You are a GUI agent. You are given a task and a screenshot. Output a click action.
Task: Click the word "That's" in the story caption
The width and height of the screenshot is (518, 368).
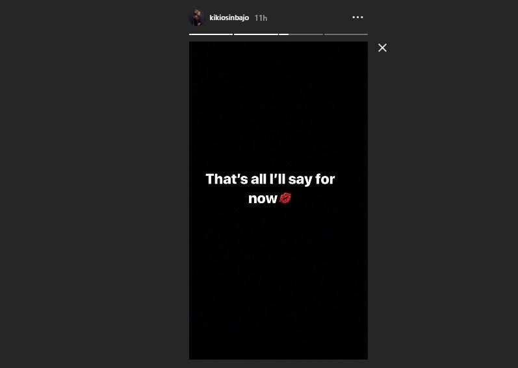[227, 179]
